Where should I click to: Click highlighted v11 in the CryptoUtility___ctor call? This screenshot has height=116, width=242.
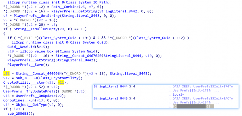60,82
